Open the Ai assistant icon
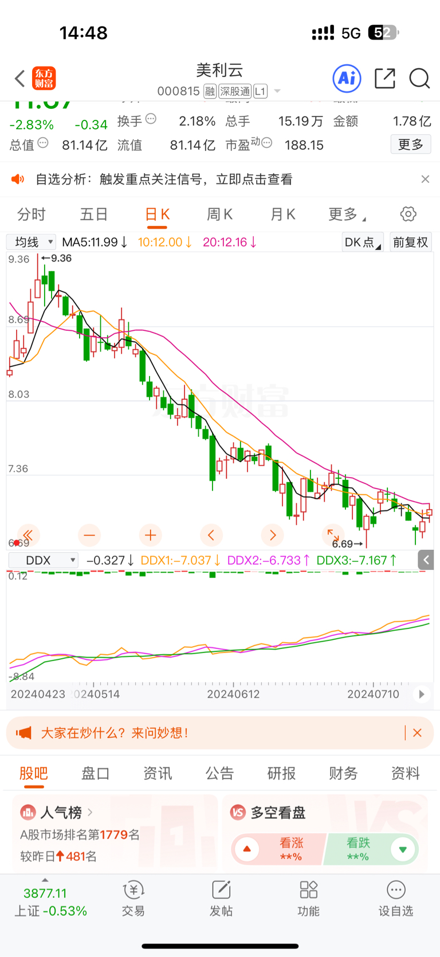Screen dimensions: 440x957 (347, 78)
